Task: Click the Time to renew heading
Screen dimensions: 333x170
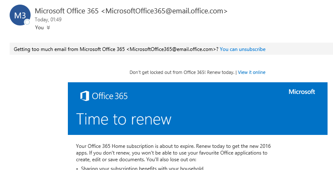Action: (124, 119)
